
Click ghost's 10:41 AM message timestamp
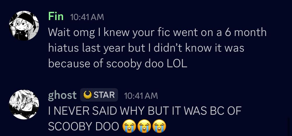pos(141,96)
